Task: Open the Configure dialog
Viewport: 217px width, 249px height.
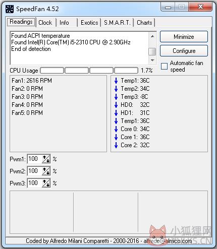Action: coord(184,51)
